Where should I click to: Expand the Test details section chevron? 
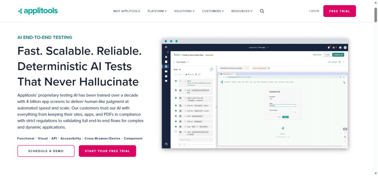pos(174,62)
